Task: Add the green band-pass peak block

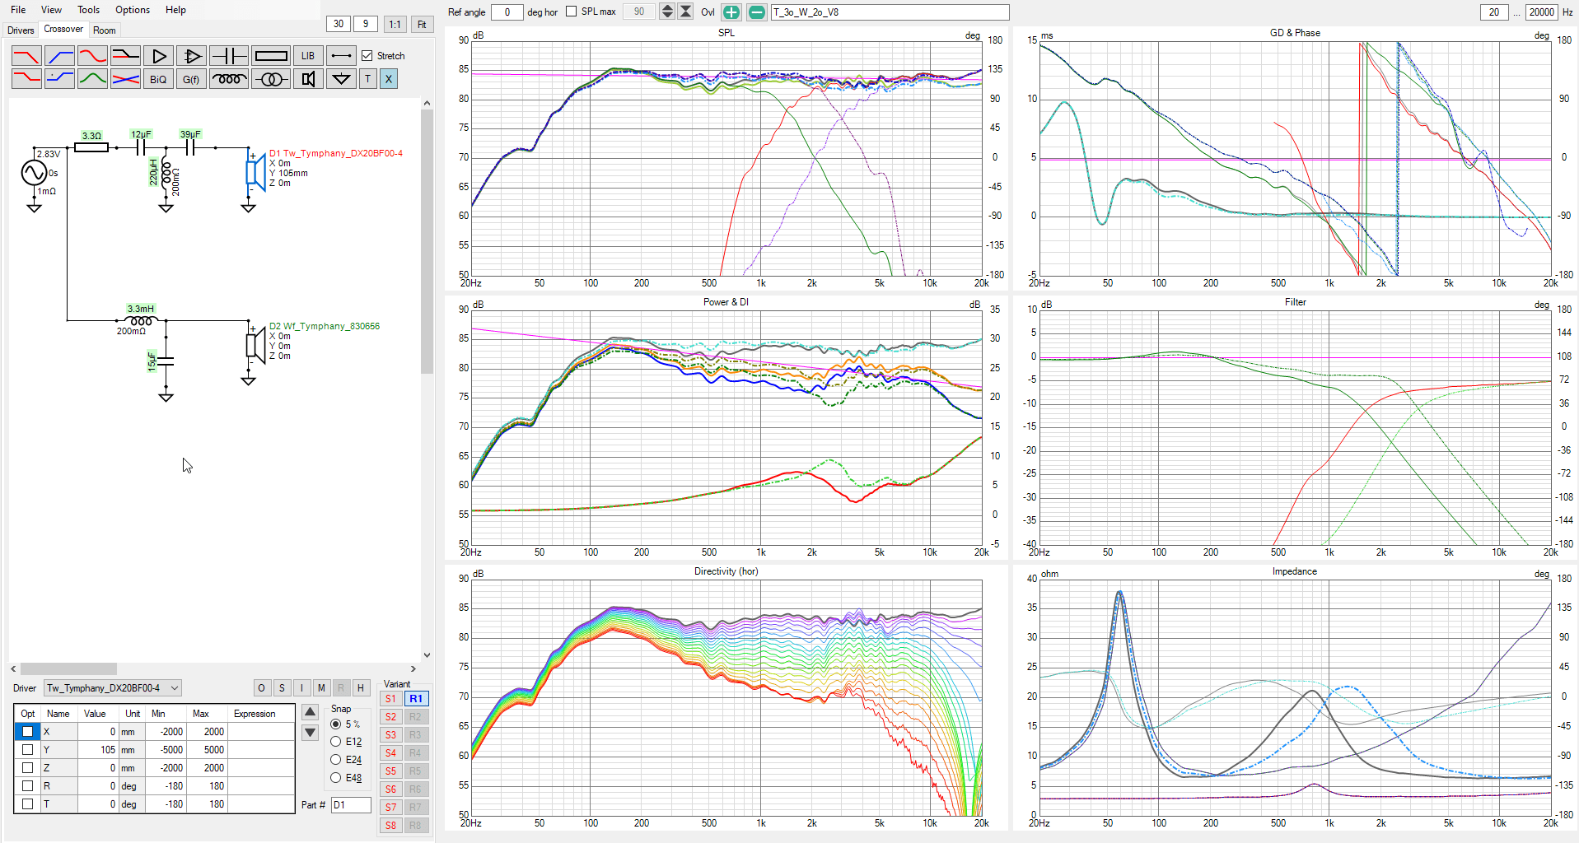Action: pos(92,79)
